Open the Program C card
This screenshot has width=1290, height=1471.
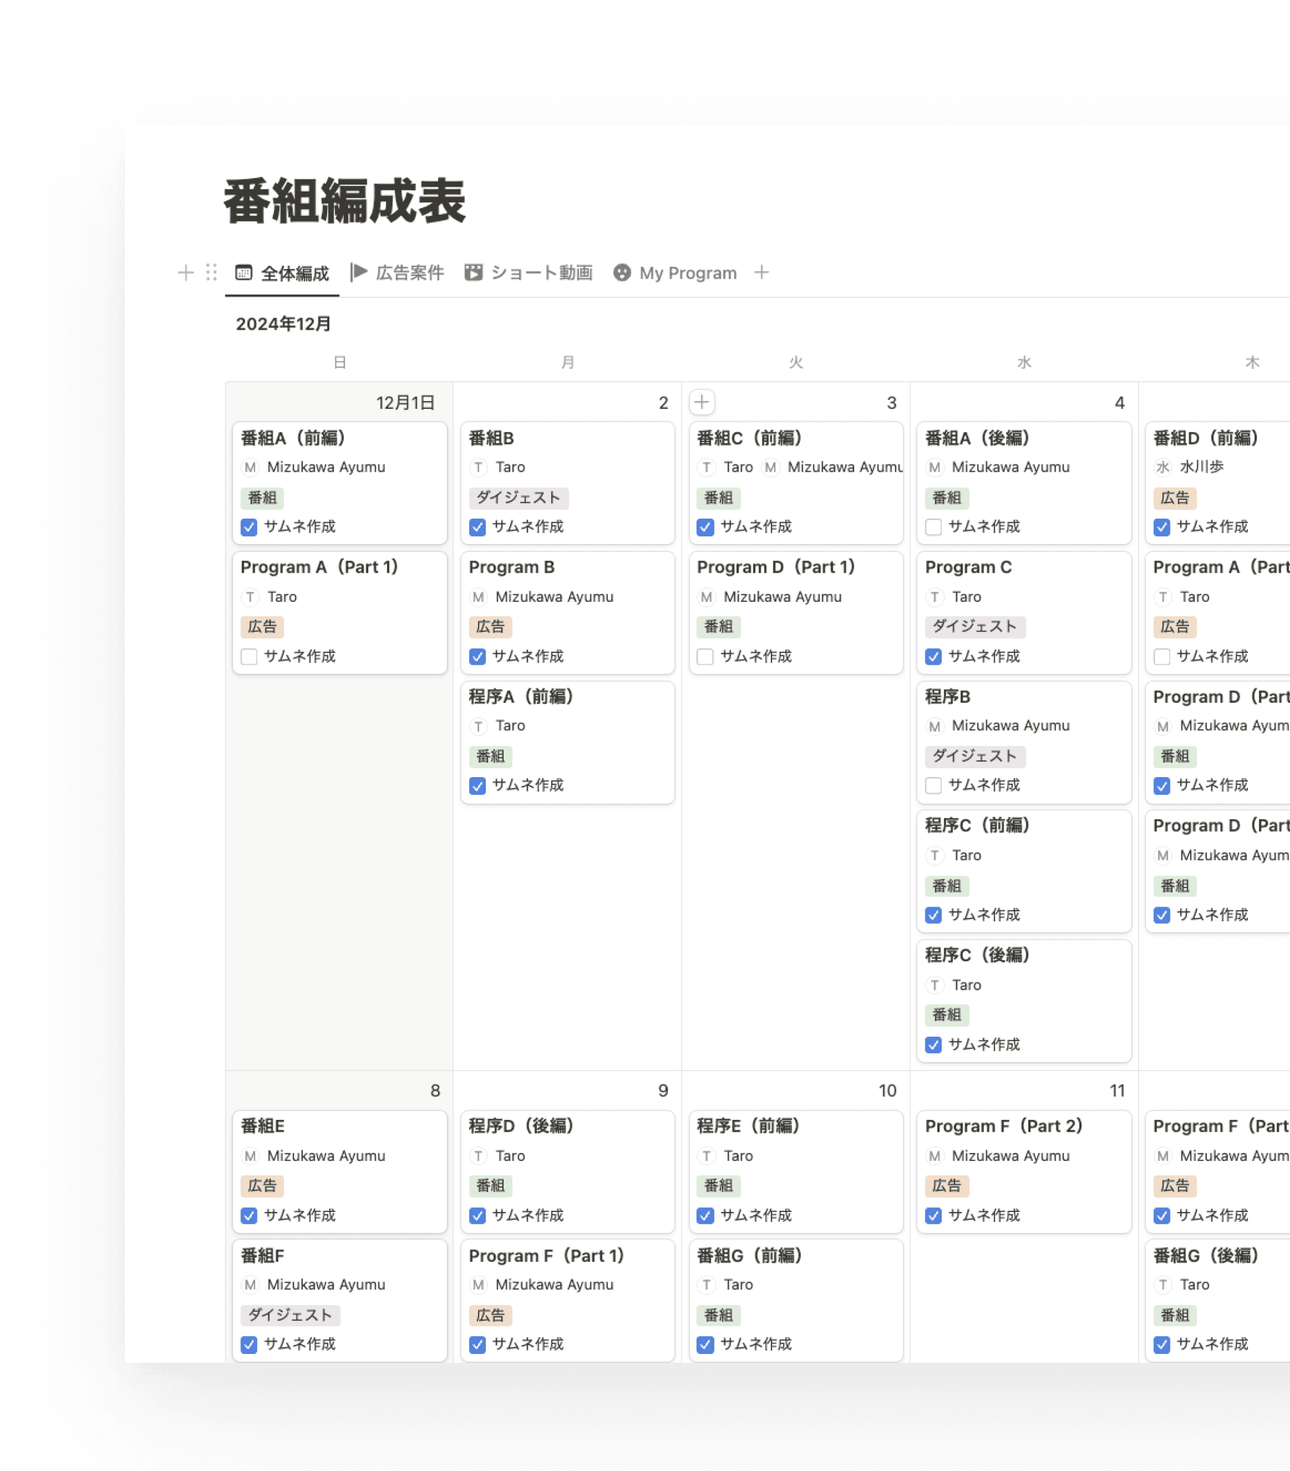(968, 567)
